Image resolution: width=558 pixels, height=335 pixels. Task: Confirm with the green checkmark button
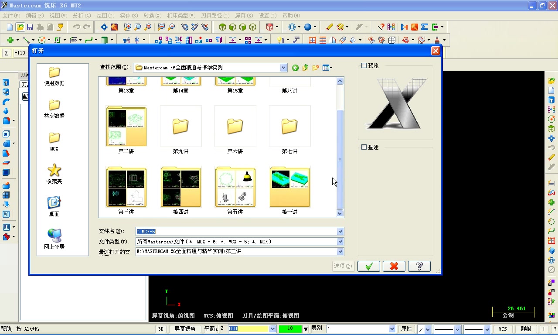368,266
